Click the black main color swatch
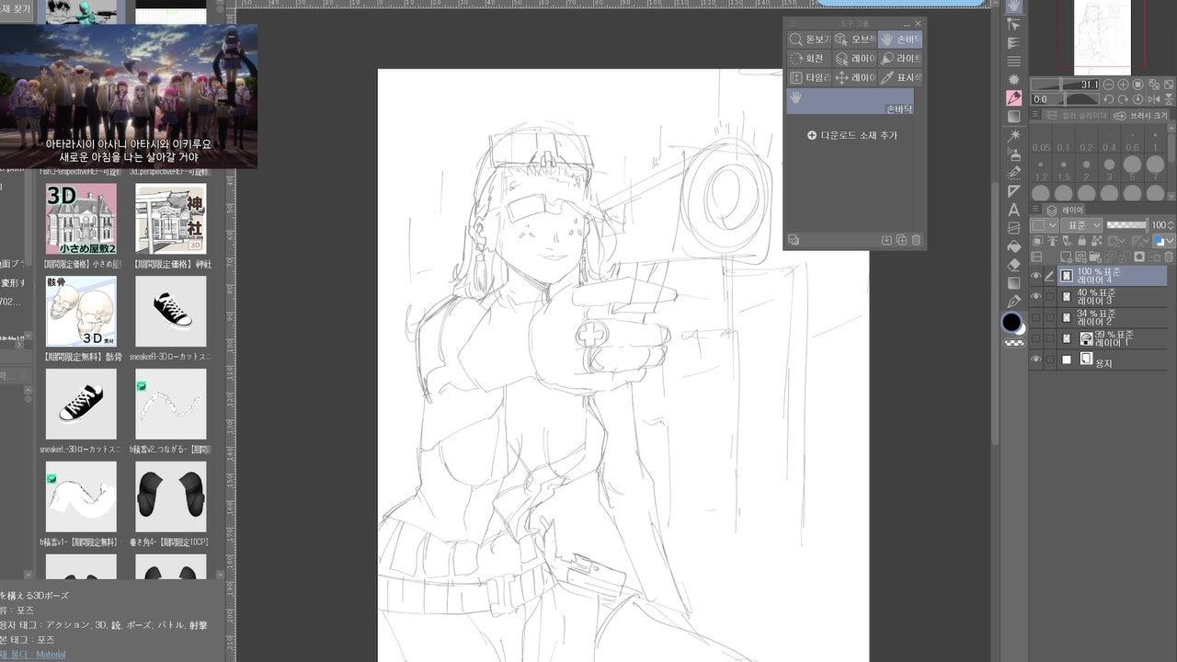 pyautogui.click(x=1011, y=322)
